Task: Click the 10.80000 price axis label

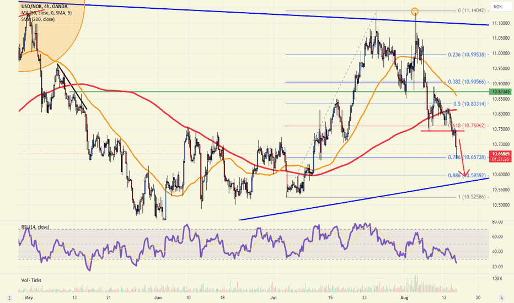Action: (501, 114)
